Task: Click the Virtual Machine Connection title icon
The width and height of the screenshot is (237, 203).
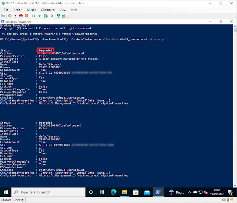Action: [x=3, y=3]
